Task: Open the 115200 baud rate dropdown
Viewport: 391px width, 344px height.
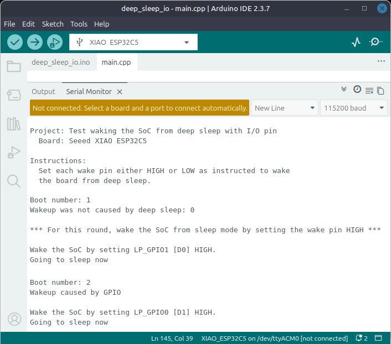Action: (x=353, y=108)
